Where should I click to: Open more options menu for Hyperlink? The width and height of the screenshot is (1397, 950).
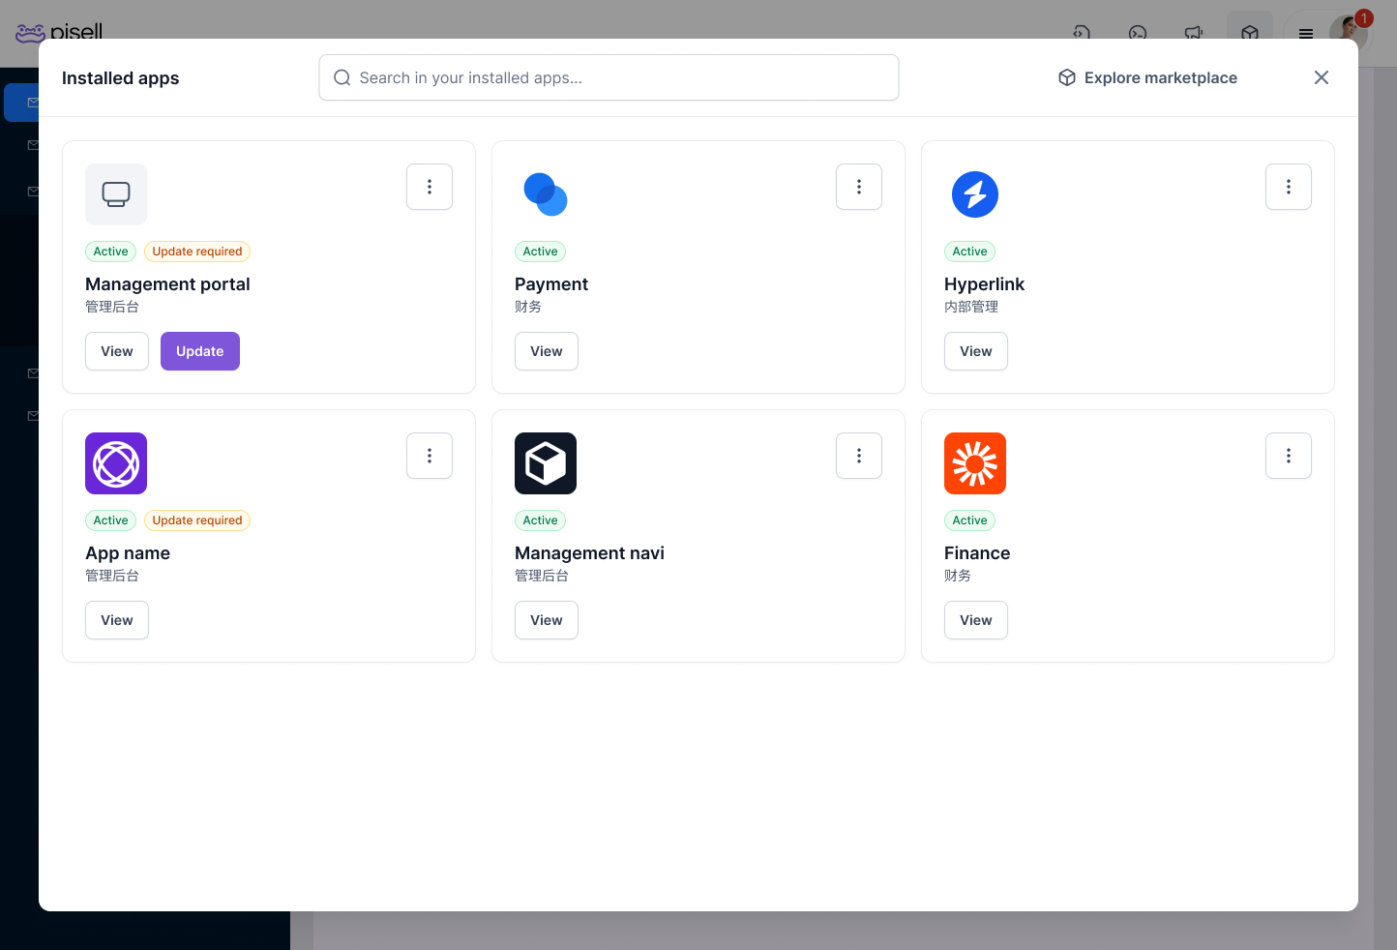[1289, 187]
